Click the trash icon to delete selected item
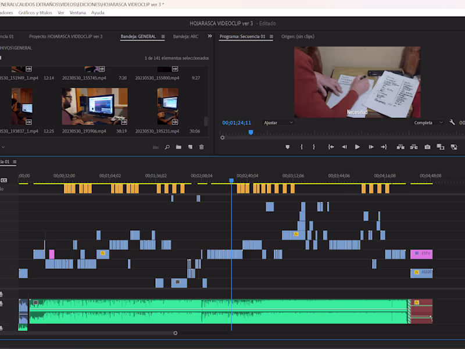 pyautogui.click(x=201, y=147)
